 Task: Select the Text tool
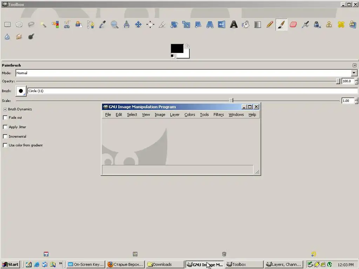tap(234, 25)
